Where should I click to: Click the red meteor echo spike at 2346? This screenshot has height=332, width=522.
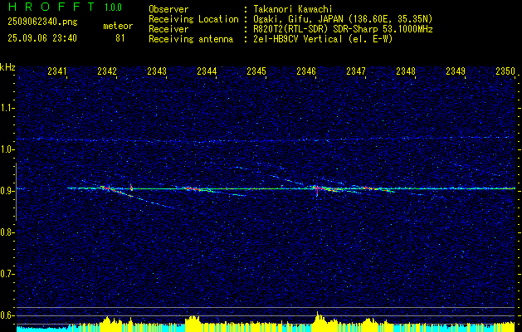tap(317, 190)
